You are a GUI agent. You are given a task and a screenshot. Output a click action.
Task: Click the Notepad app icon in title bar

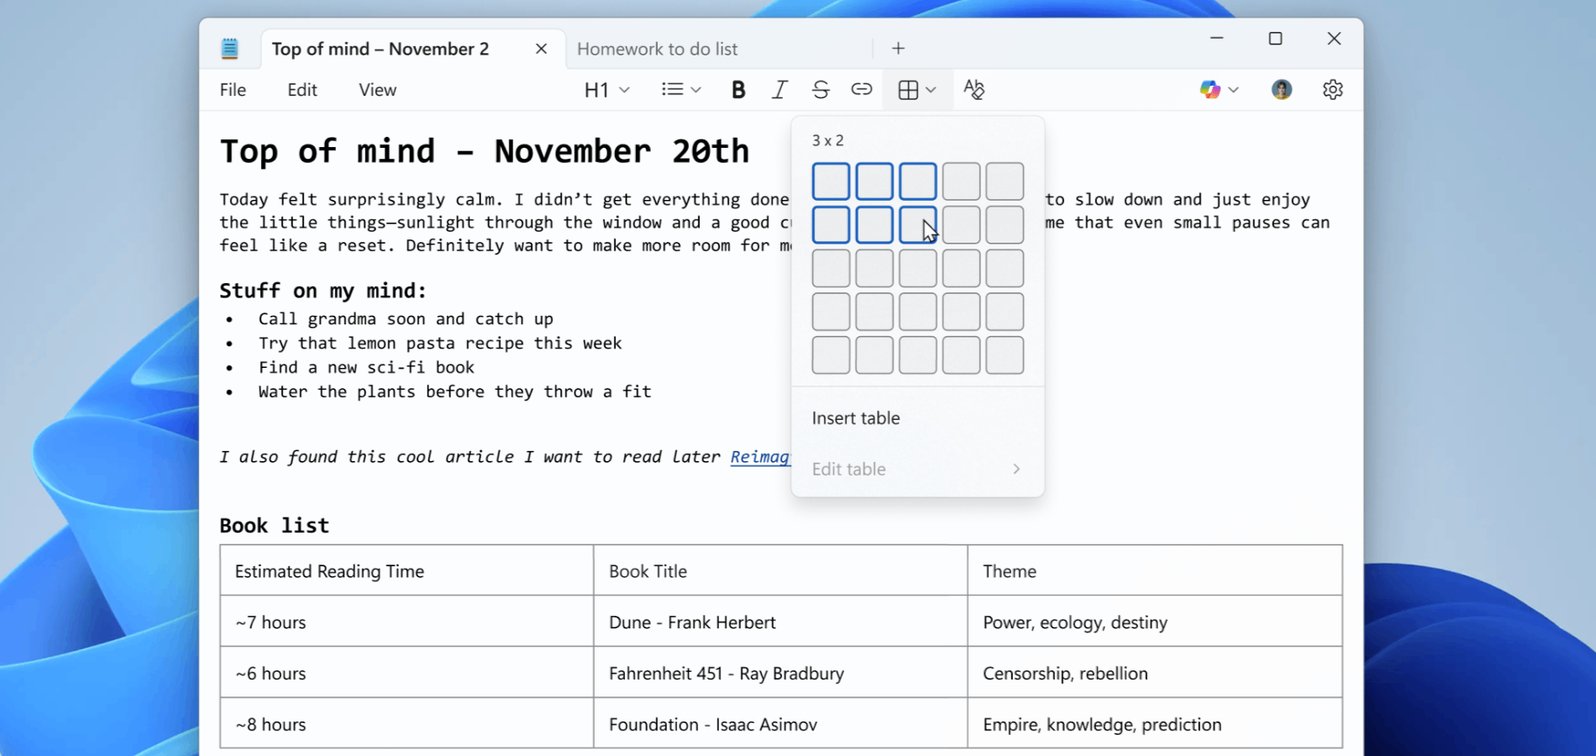pyautogui.click(x=229, y=49)
